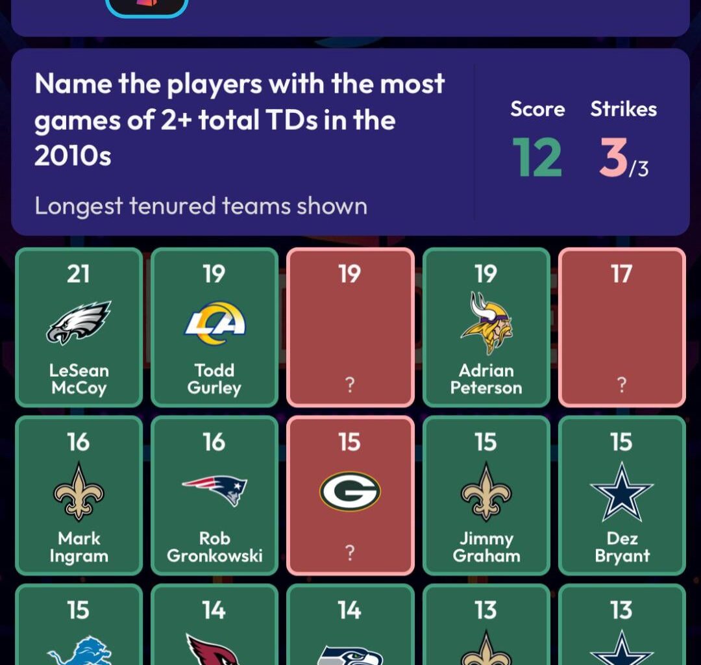Select the Todd Gurley name label
This screenshot has height=665, width=701.
[x=214, y=379]
